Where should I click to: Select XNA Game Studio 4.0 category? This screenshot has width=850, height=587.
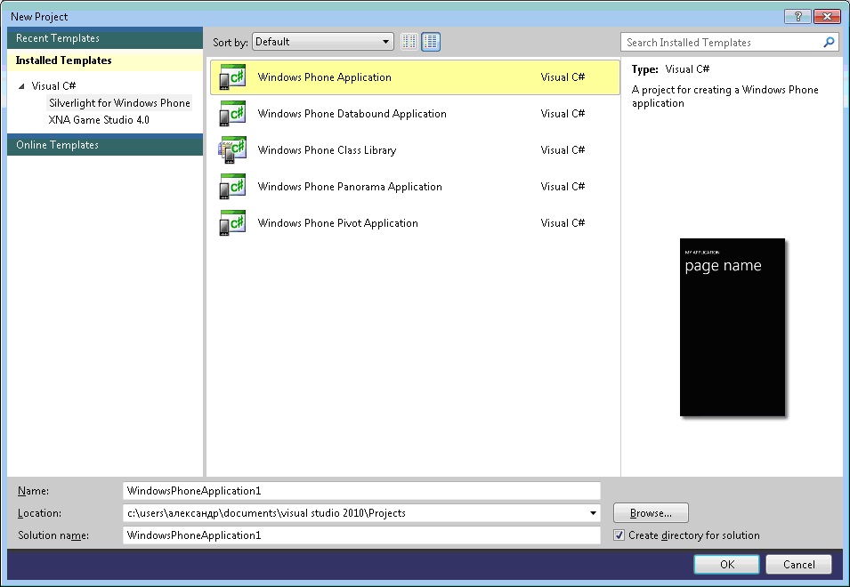click(99, 120)
